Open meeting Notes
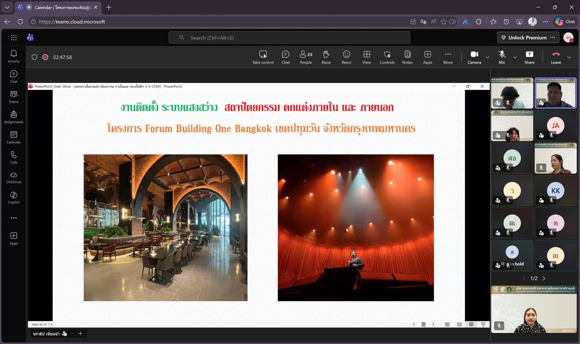Screen dimensions: 580x344 tap(407, 57)
